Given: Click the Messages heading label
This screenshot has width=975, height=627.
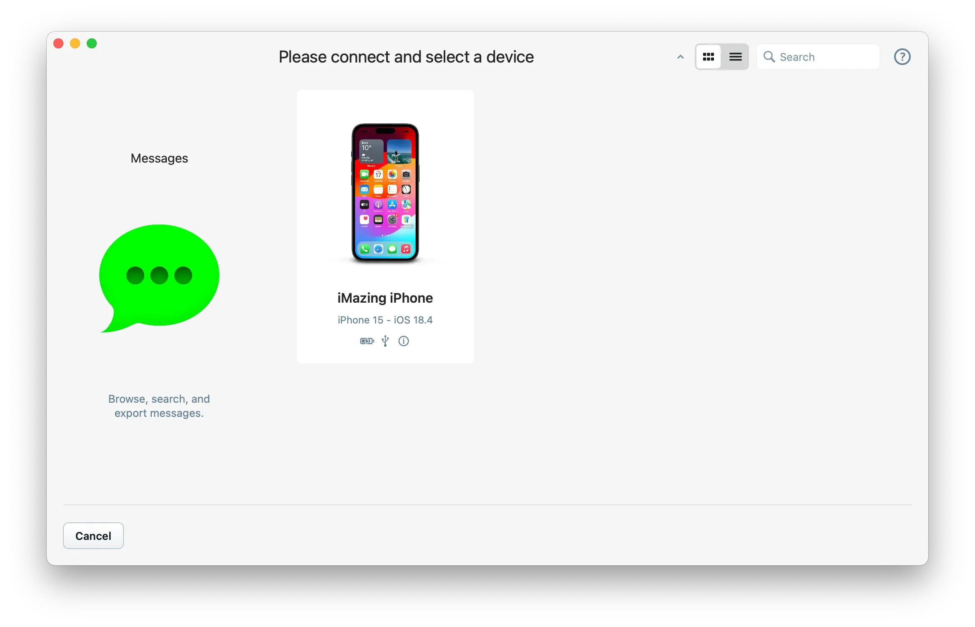Looking at the screenshot, I should click(159, 158).
